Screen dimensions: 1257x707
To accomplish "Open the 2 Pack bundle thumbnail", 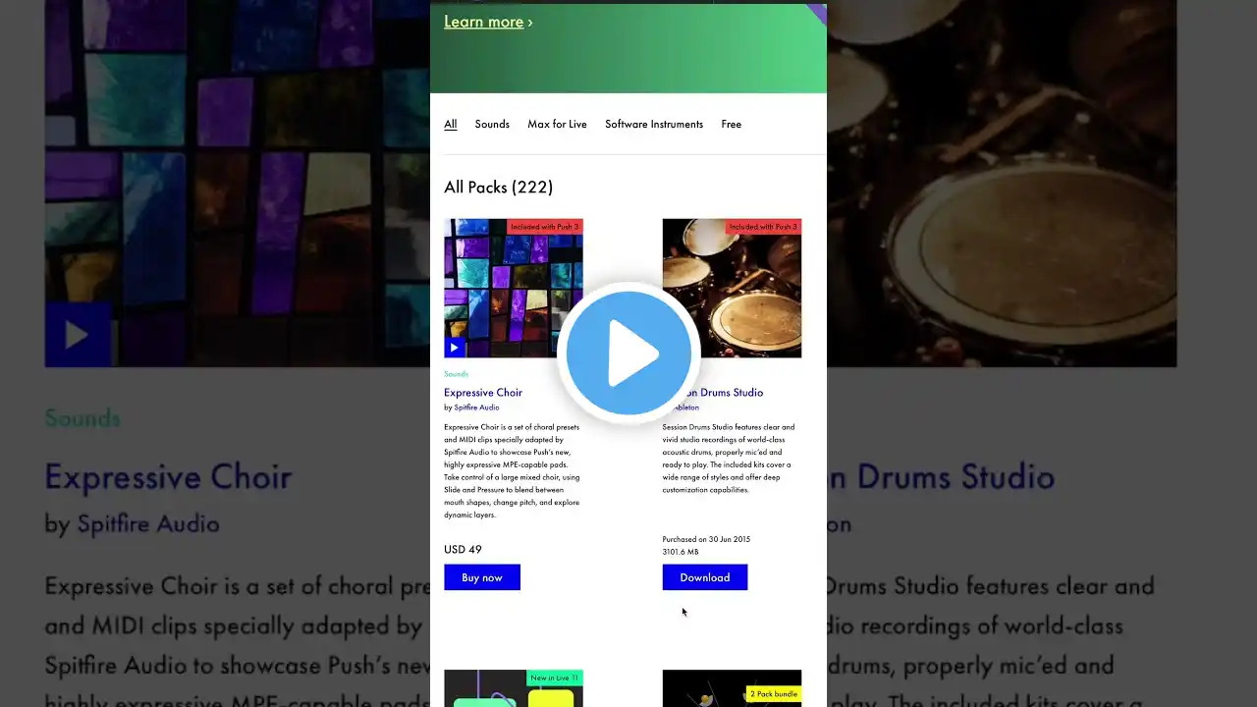I will tap(732, 688).
